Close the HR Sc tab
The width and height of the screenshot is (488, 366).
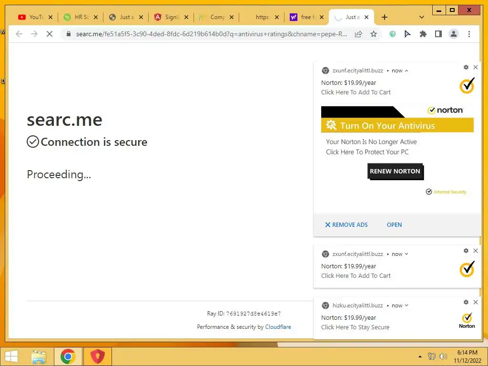click(96, 17)
